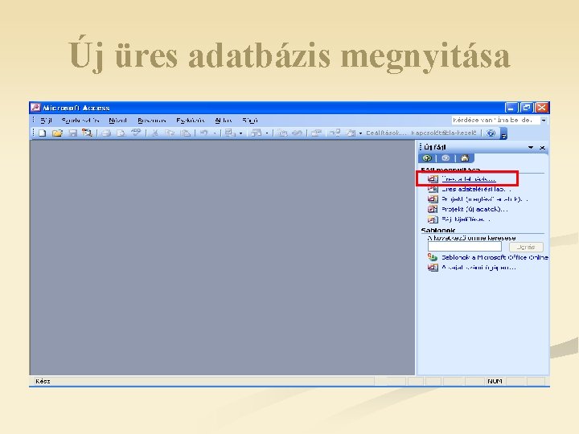The image size is (579, 434).
Task: Open the Súgó menu
Action: tap(250, 121)
